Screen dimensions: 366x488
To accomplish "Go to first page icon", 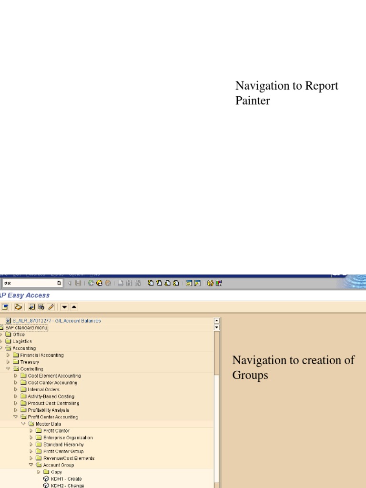I will (151, 283).
